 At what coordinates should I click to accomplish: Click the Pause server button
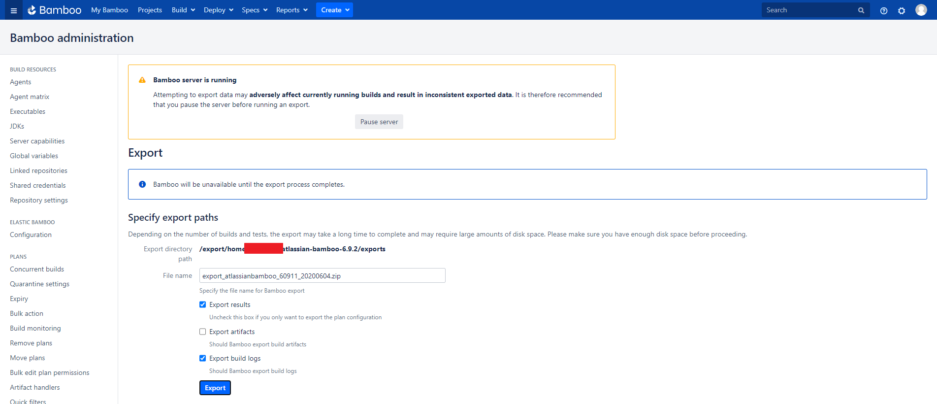point(379,122)
